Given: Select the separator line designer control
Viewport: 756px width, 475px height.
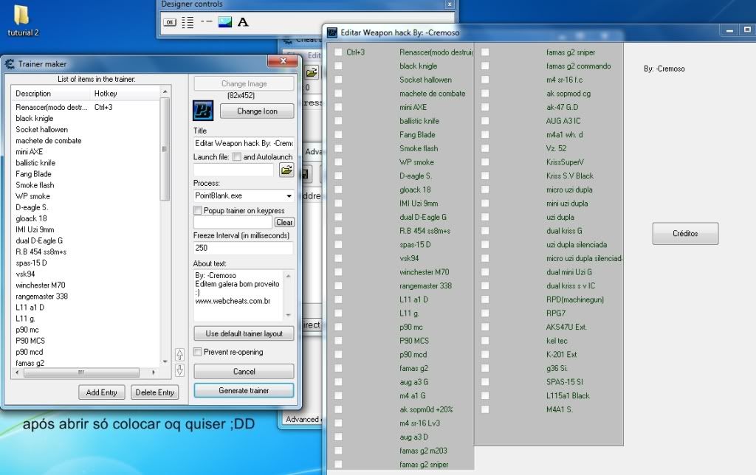Looking at the screenshot, I should [206, 21].
